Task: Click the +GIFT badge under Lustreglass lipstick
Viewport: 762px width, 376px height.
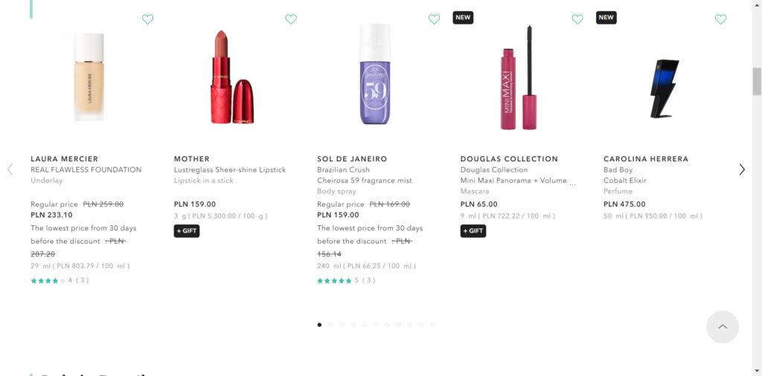Action: point(187,231)
